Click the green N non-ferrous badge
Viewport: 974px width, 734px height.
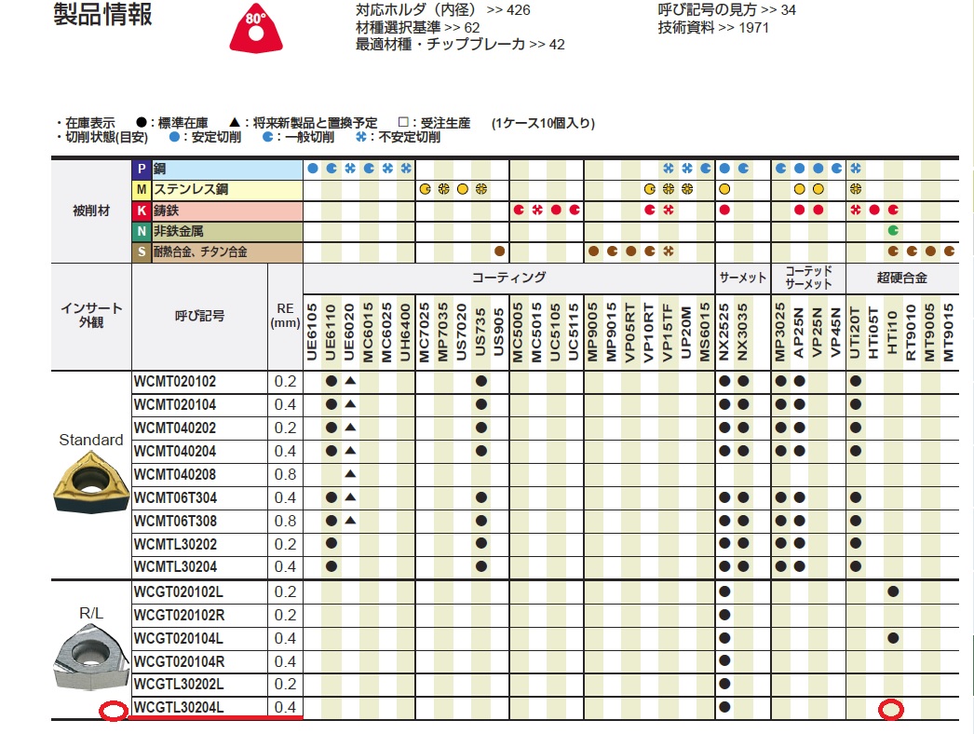142,231
